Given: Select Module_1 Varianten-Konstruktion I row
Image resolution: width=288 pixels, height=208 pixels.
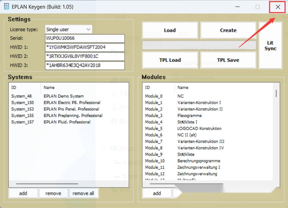Looking at the screenshot, I should 208,103.
